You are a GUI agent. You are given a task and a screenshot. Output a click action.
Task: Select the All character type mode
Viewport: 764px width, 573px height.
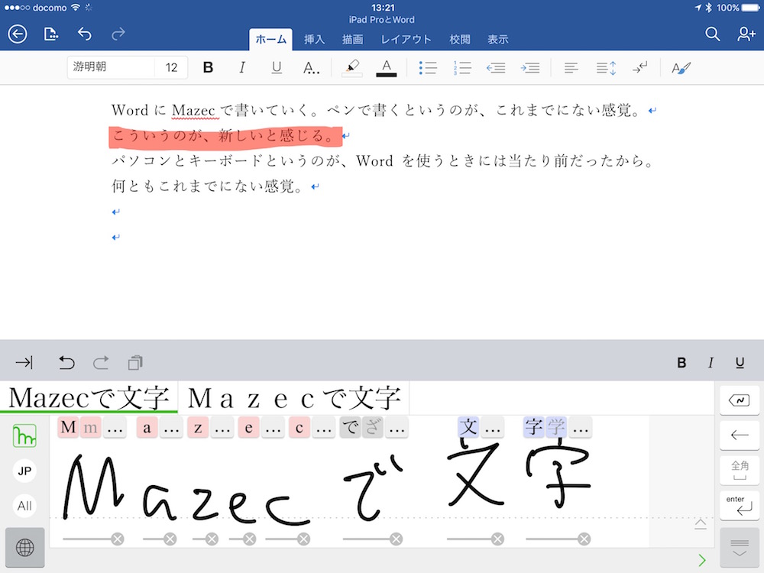point(24,506)
